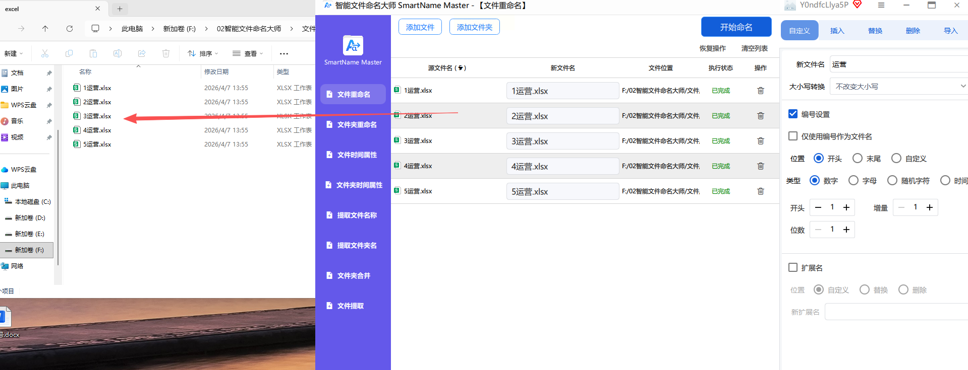This screenshot has height=370, width=968.
Task: Switch to the 替换 tab
Action: [x=875, y=31]
